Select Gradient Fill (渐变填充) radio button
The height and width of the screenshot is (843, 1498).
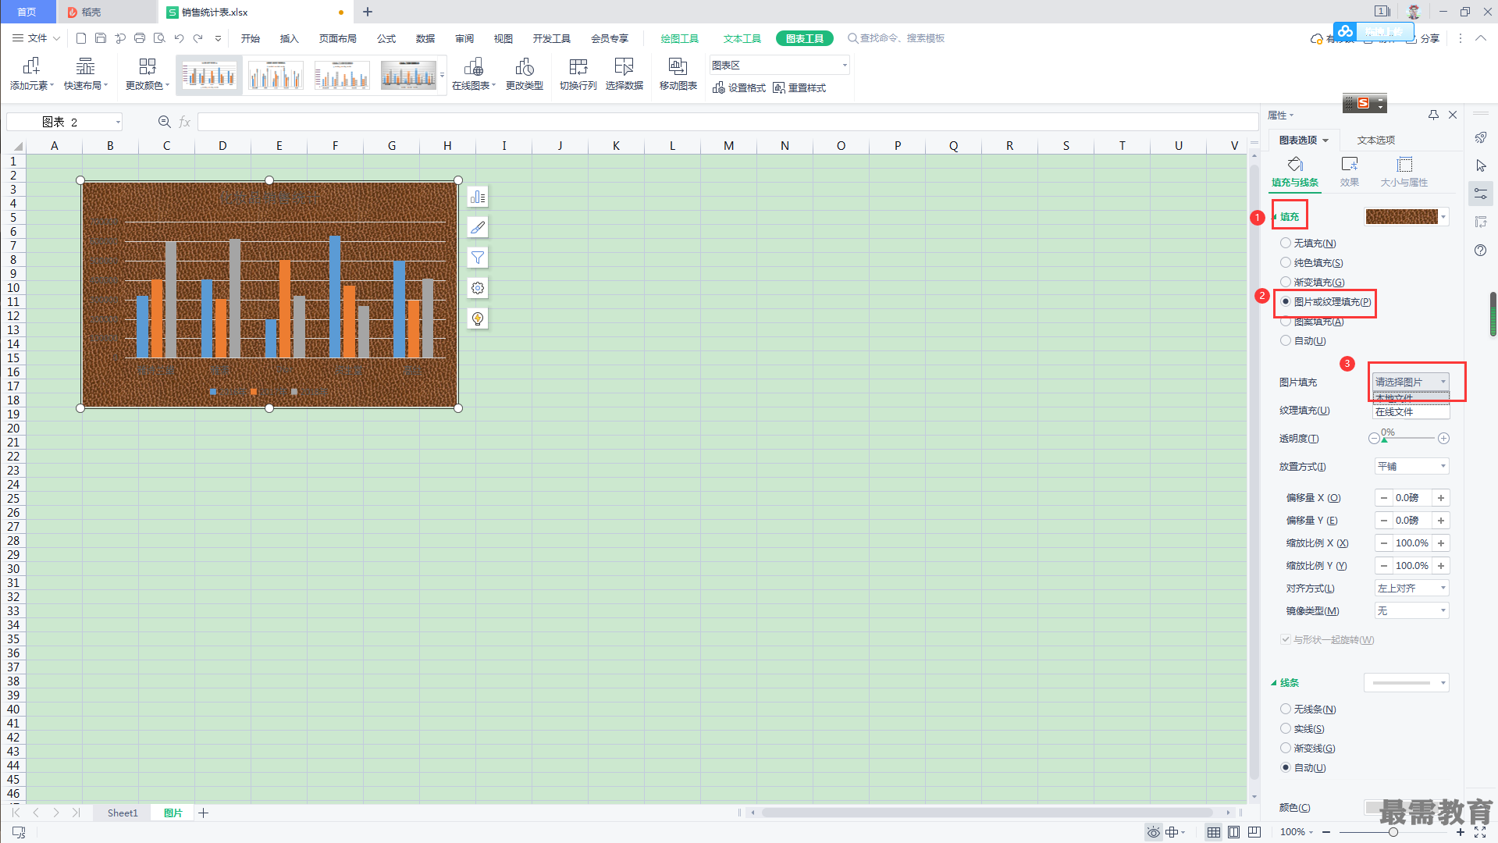point(1286,282)
